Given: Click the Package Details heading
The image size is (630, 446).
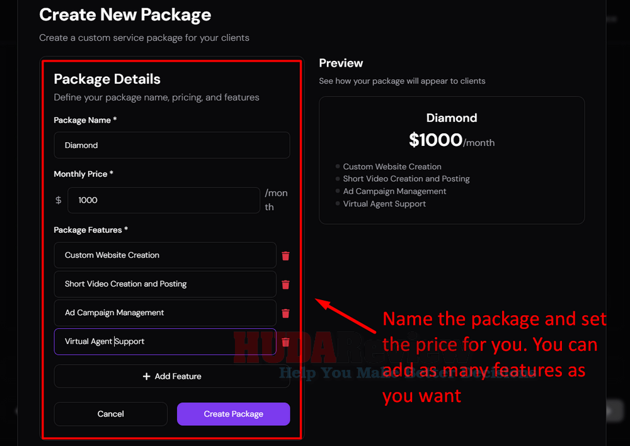Looking at the screenshot, I should pos(107,79).
